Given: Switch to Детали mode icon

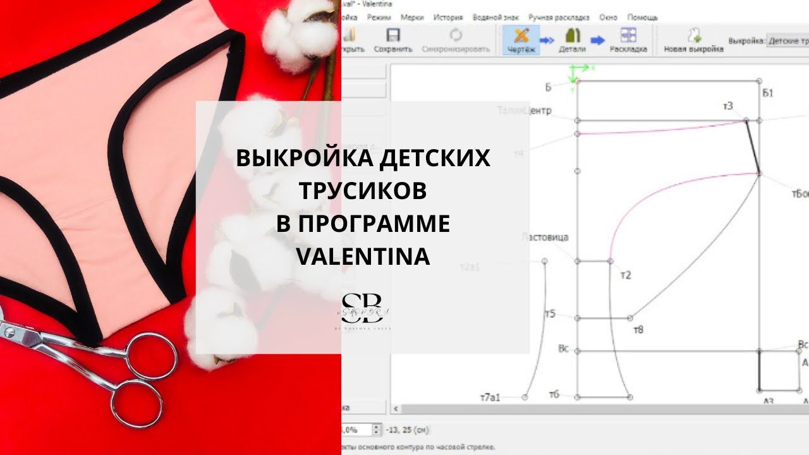Looking at the screenshot, I should pos(573,35).
